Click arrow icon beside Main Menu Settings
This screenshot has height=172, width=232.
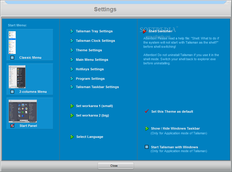(72, 60)
